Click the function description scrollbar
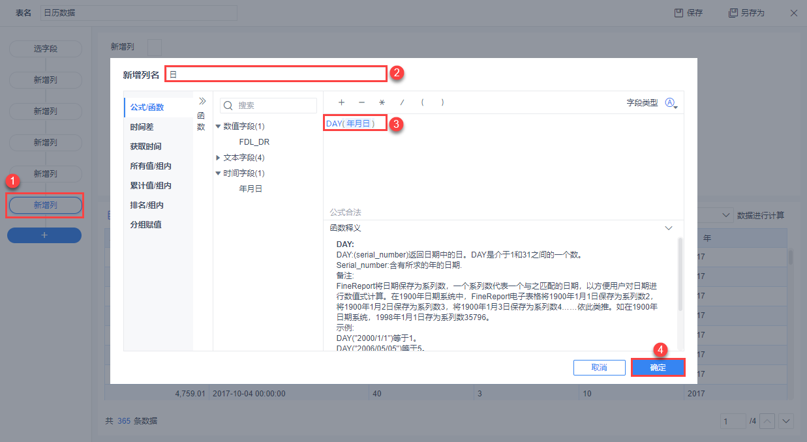The image size is (807, 442). [x=680, y=274]
